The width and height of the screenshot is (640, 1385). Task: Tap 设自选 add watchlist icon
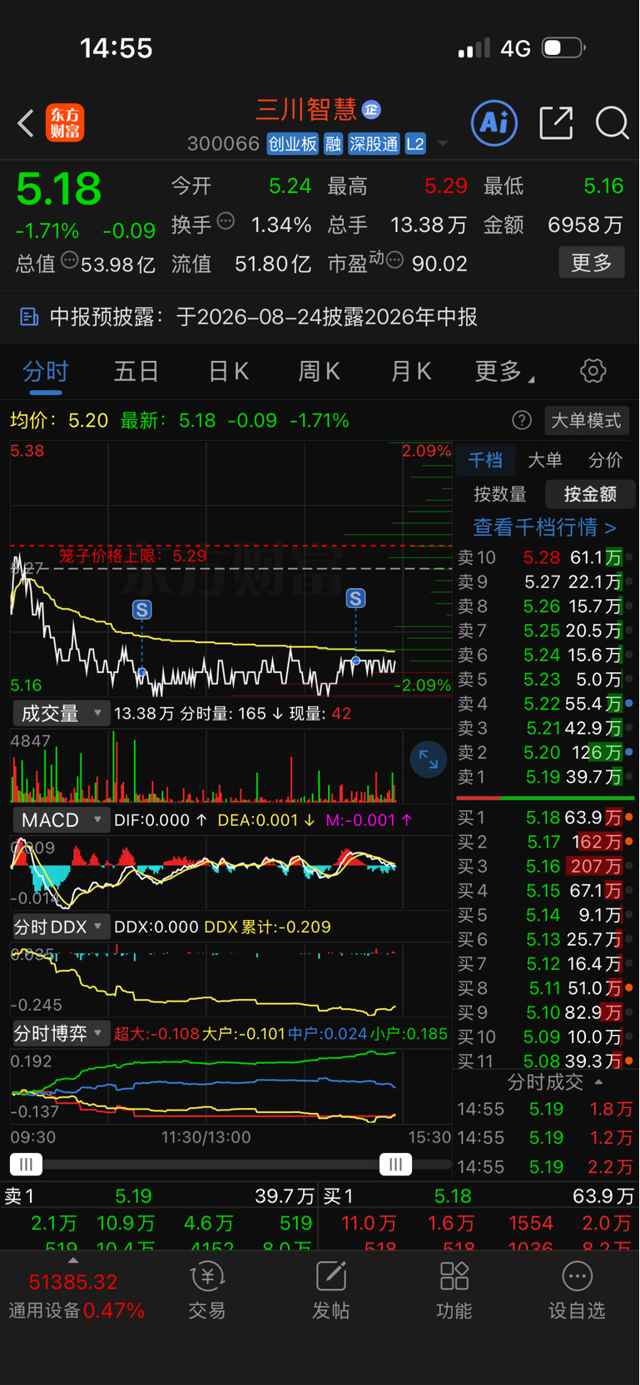577,1291
